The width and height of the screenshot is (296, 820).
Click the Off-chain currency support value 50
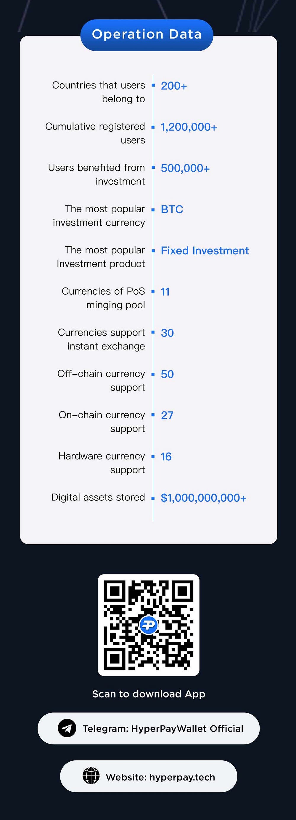click(167, 374)
